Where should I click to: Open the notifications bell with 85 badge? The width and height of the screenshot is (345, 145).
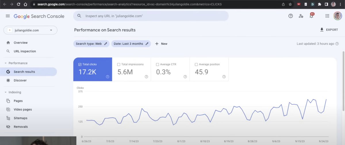(311, 16)
